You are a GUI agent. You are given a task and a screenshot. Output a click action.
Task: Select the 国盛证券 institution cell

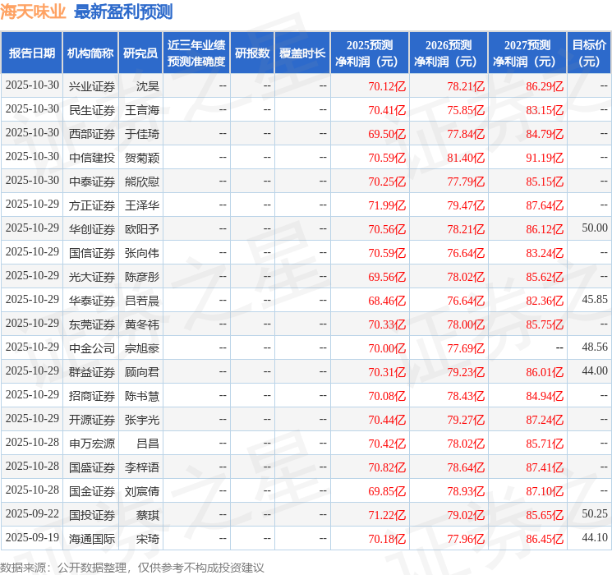(92, 467)
